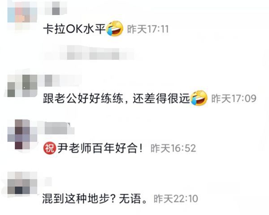Click the red 祝 emoji icon
Screen dimensions: 269x215
[x=50, y=148]
